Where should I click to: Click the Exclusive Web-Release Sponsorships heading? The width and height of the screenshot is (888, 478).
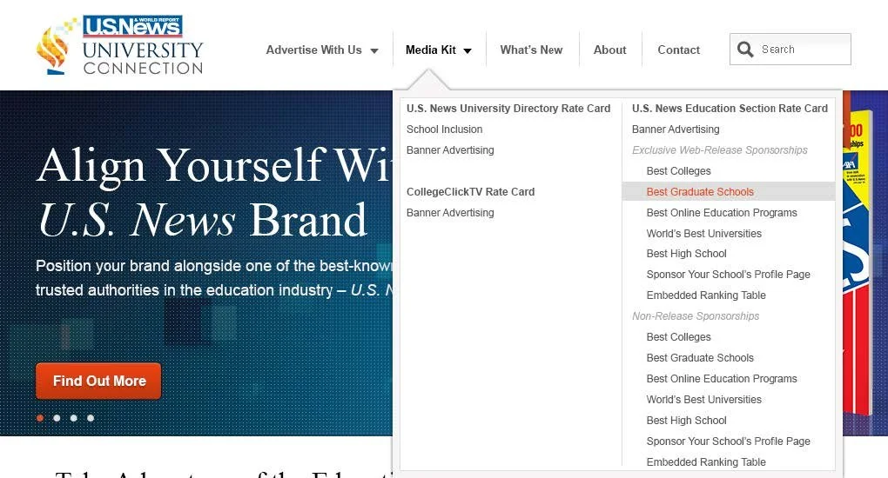pyautogui.click(x=720, y=149)
